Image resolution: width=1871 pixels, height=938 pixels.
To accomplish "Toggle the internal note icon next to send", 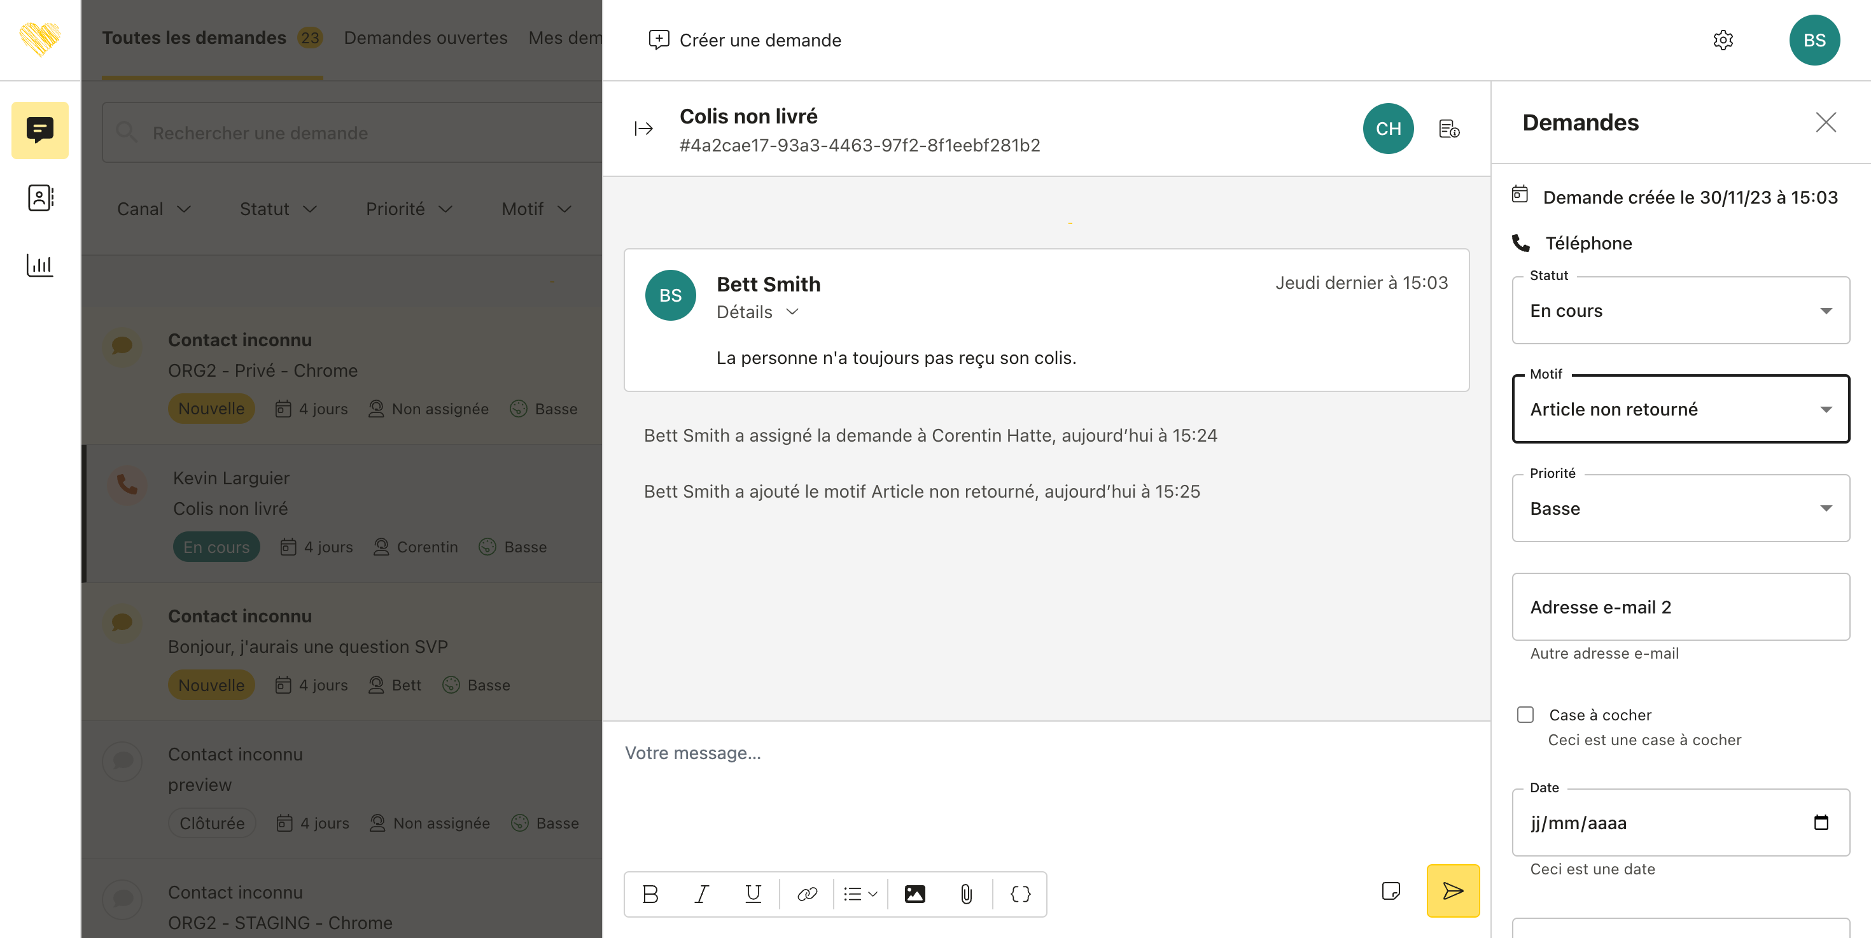I will pos(1391,891).
